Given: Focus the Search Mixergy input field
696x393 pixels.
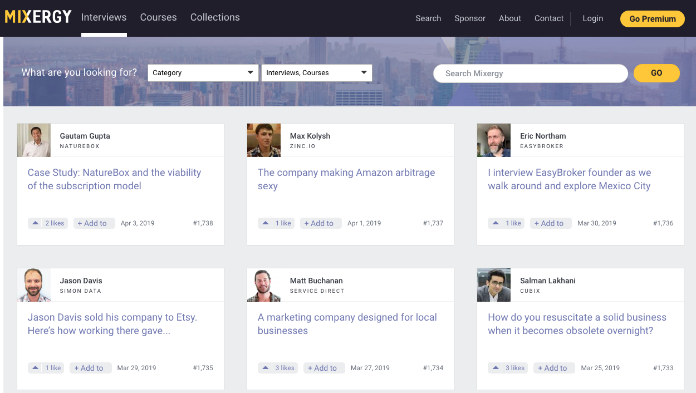Looking at the screenshot, I should (531, 73).
